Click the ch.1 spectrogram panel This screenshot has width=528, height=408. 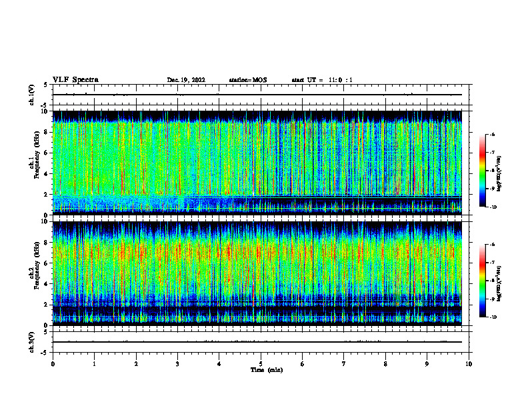pos(257,163)
